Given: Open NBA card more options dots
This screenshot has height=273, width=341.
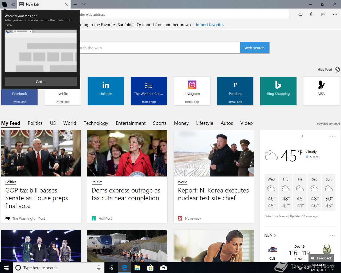Looking at the screenshot, I should tap(332, 235).
